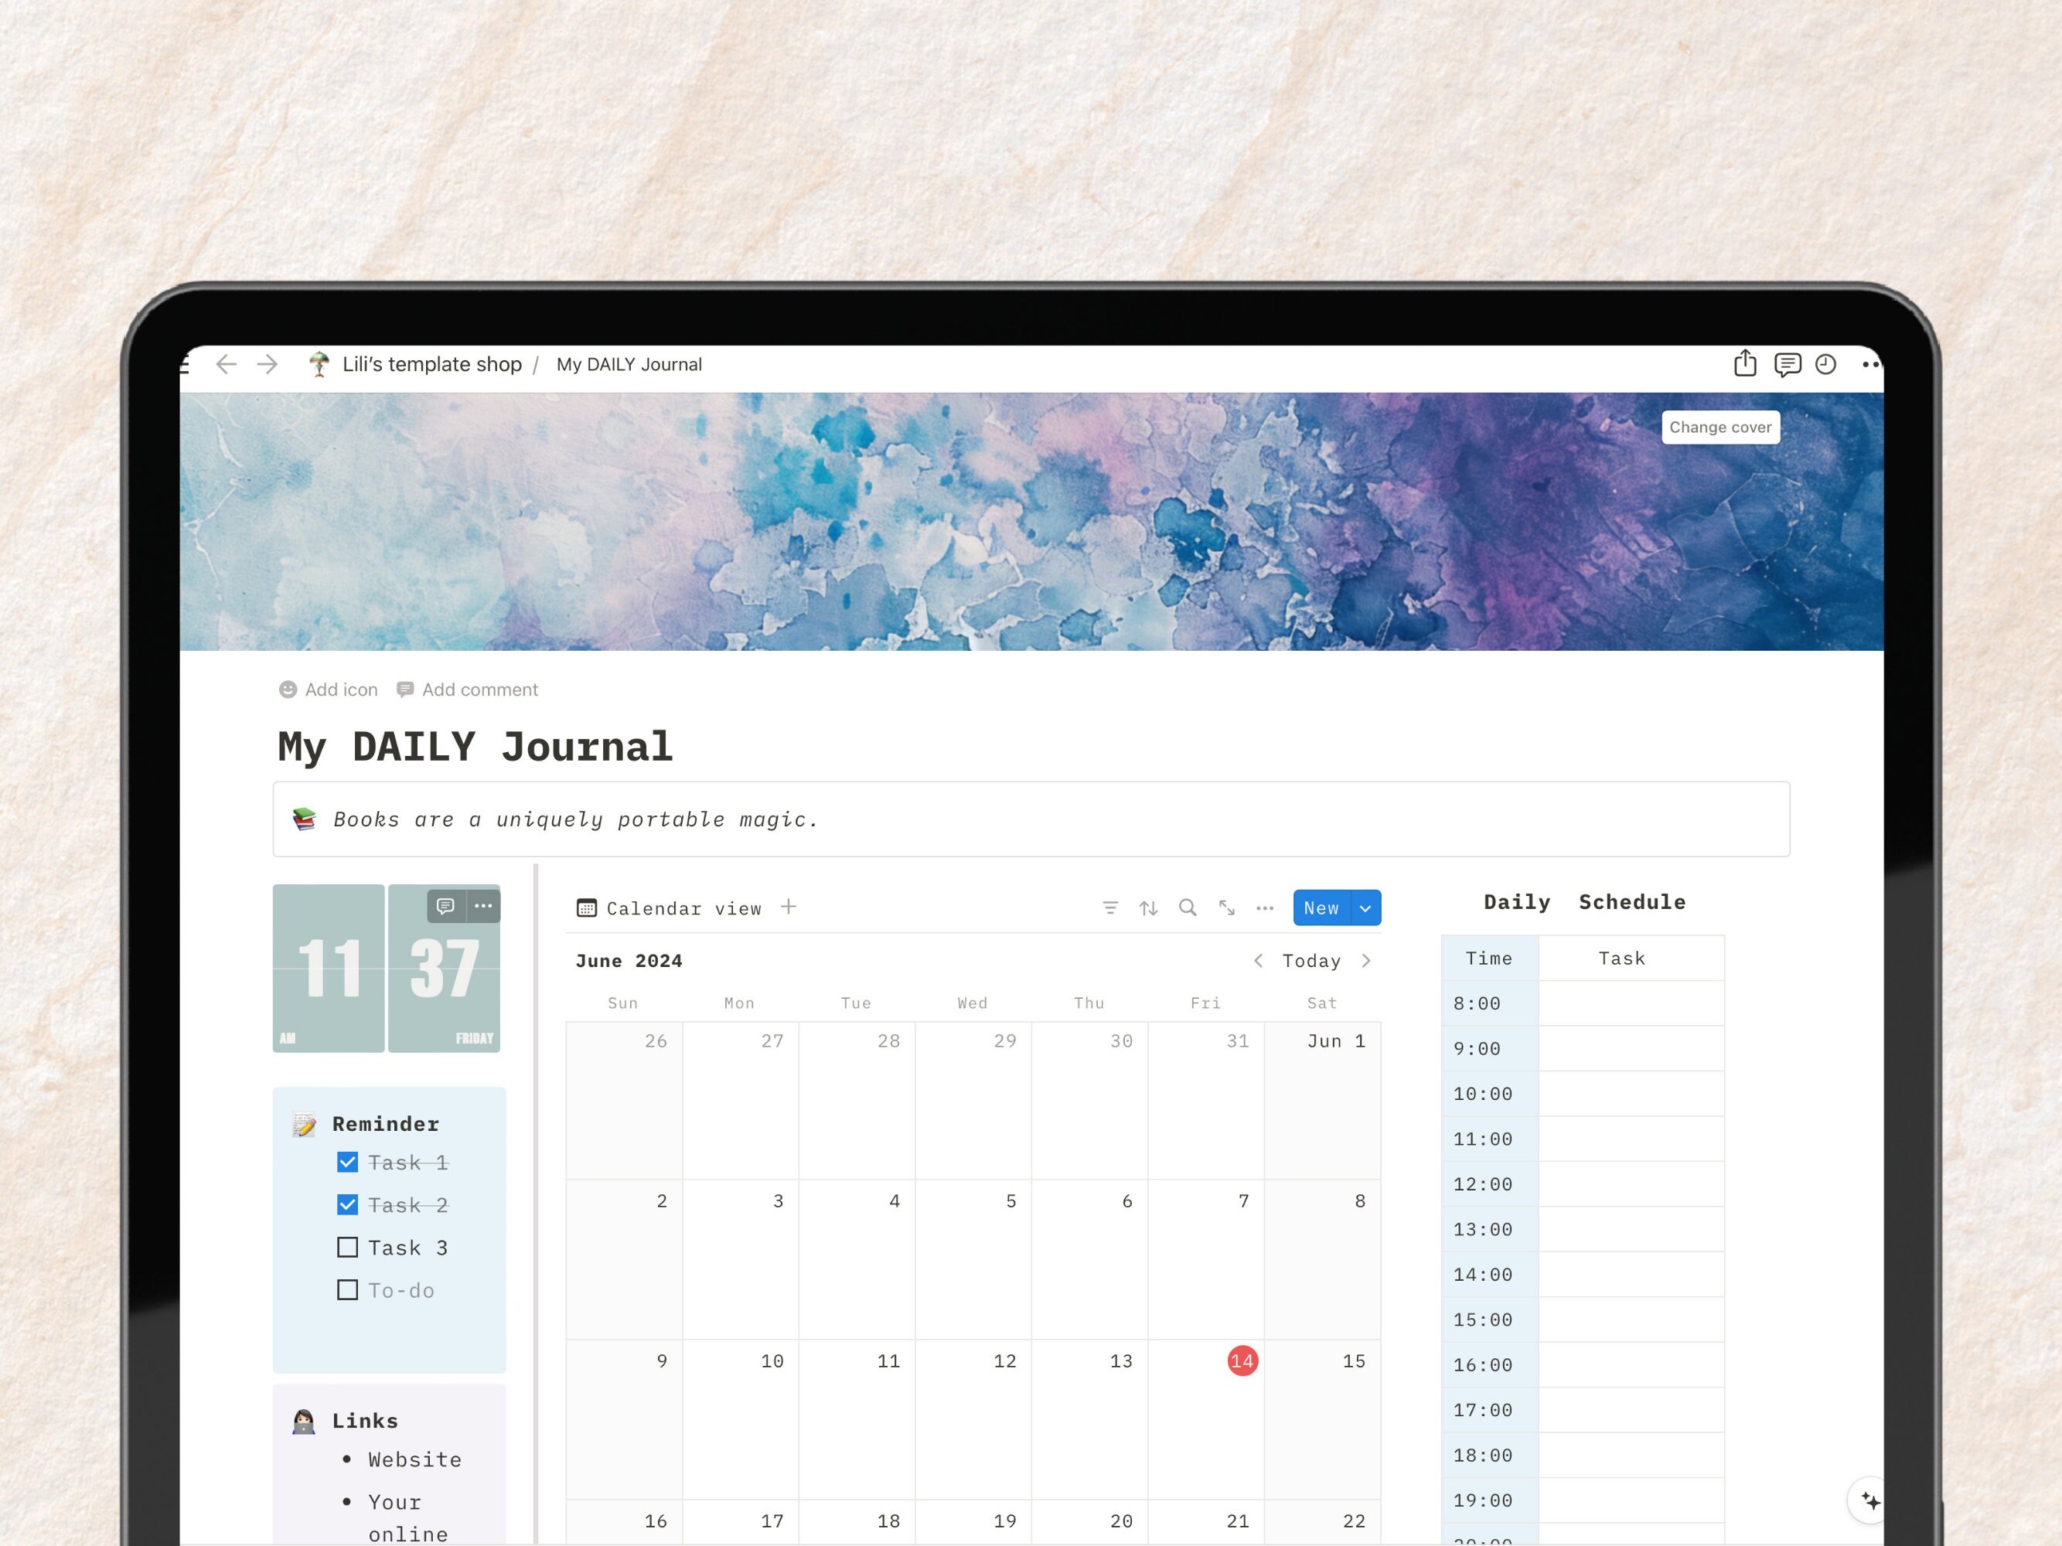Click Jun 1 calendar cell
Screen dimensions: 2062x1546
(x=1323, y=1101)
